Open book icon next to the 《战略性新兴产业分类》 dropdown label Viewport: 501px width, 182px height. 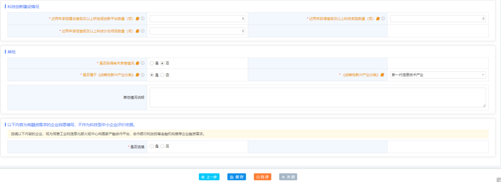[382, 75]
